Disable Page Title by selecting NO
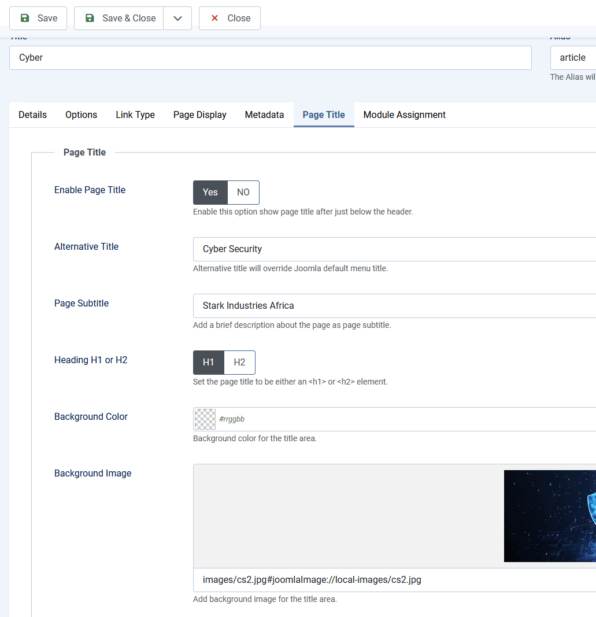The width and height of the screenshot is (596, 617). 243,192
